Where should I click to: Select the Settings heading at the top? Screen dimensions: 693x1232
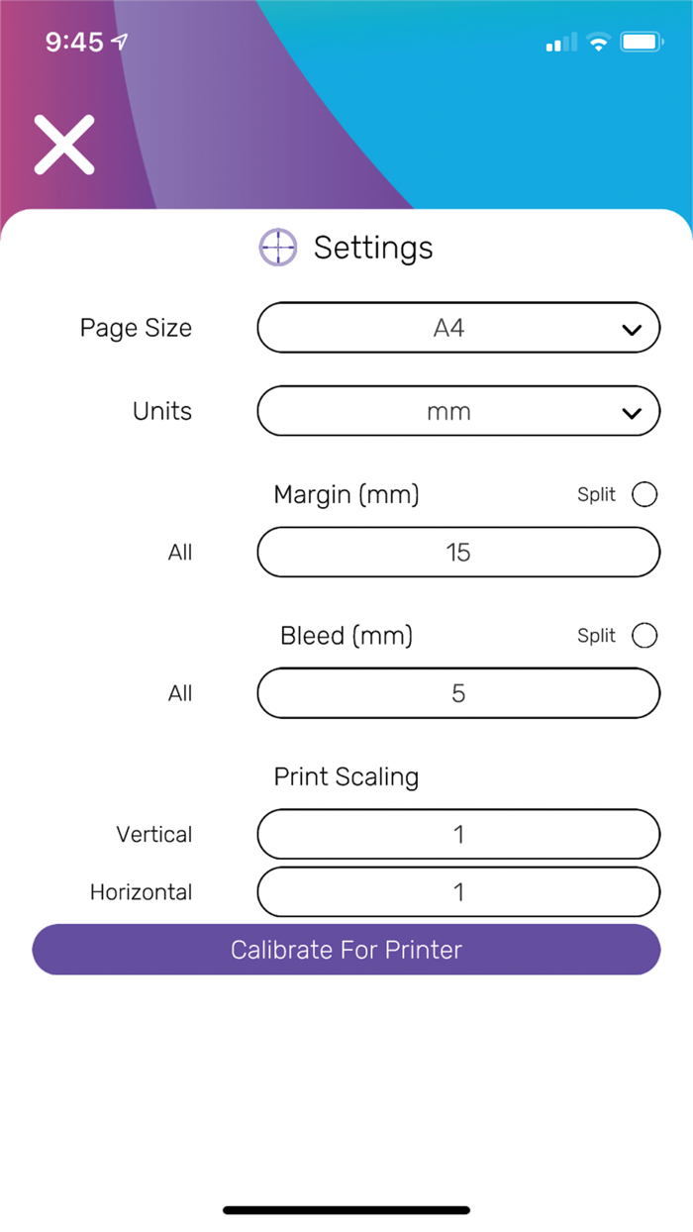coord(373,247)
